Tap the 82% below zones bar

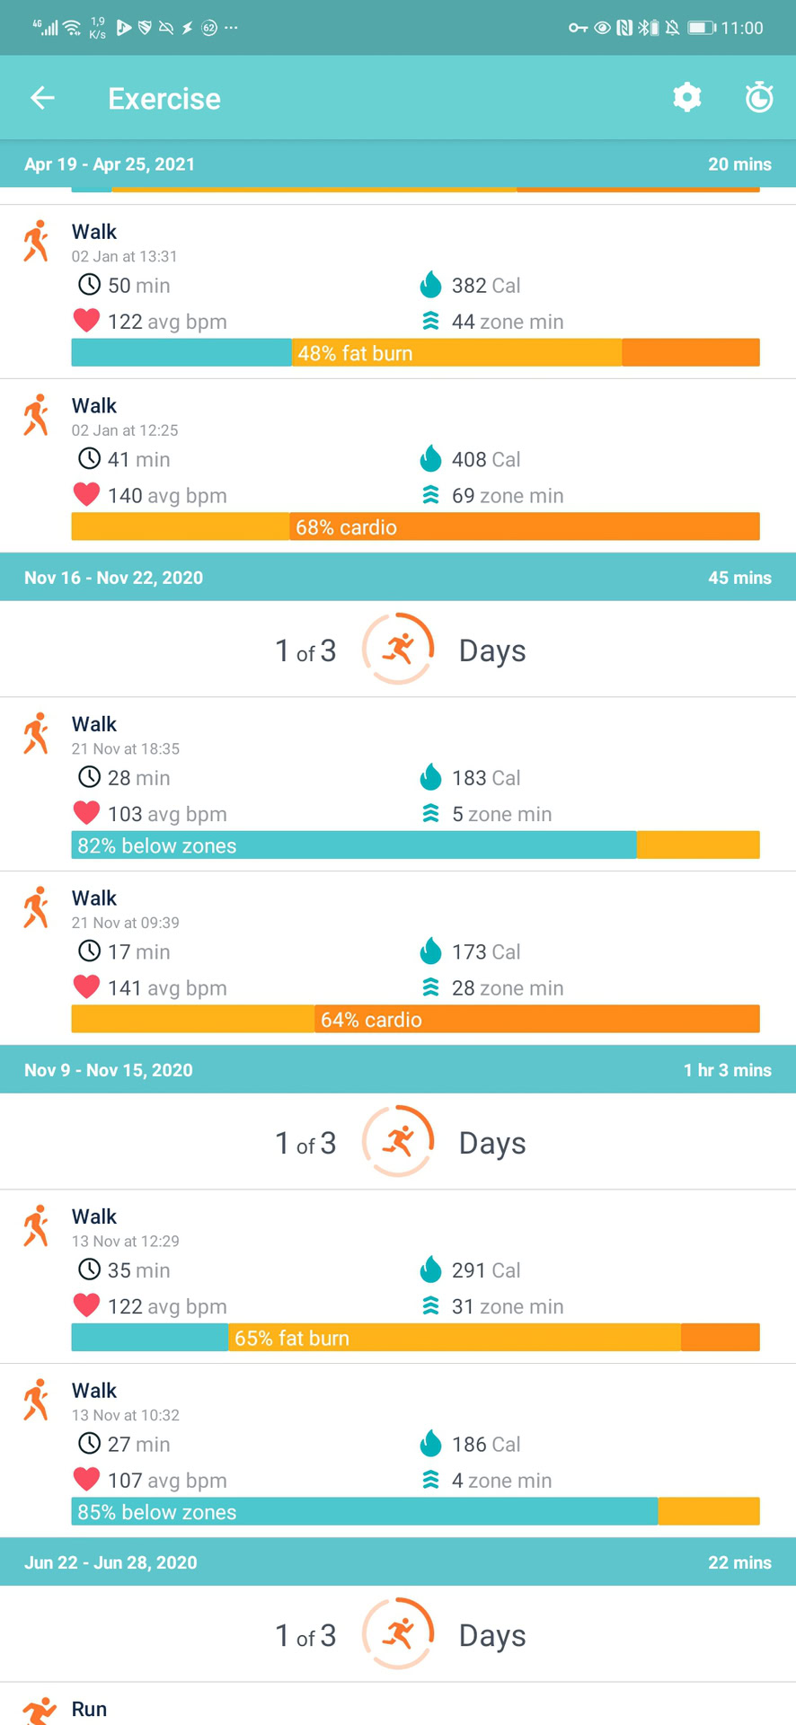pos(415,845)
